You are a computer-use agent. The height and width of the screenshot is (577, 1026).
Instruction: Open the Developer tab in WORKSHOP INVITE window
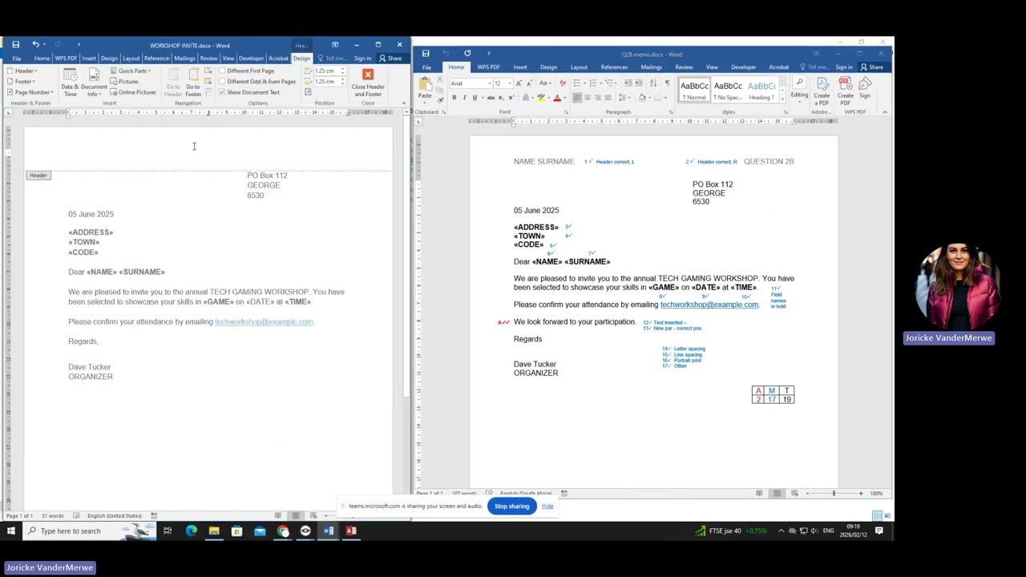coord(251,59)
